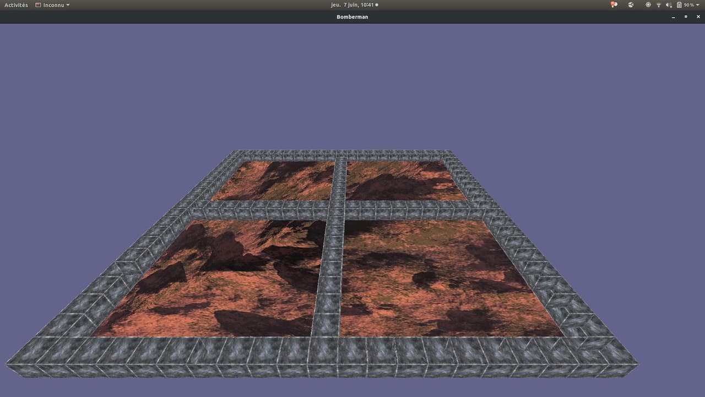Close the Bomberman window

698,17
